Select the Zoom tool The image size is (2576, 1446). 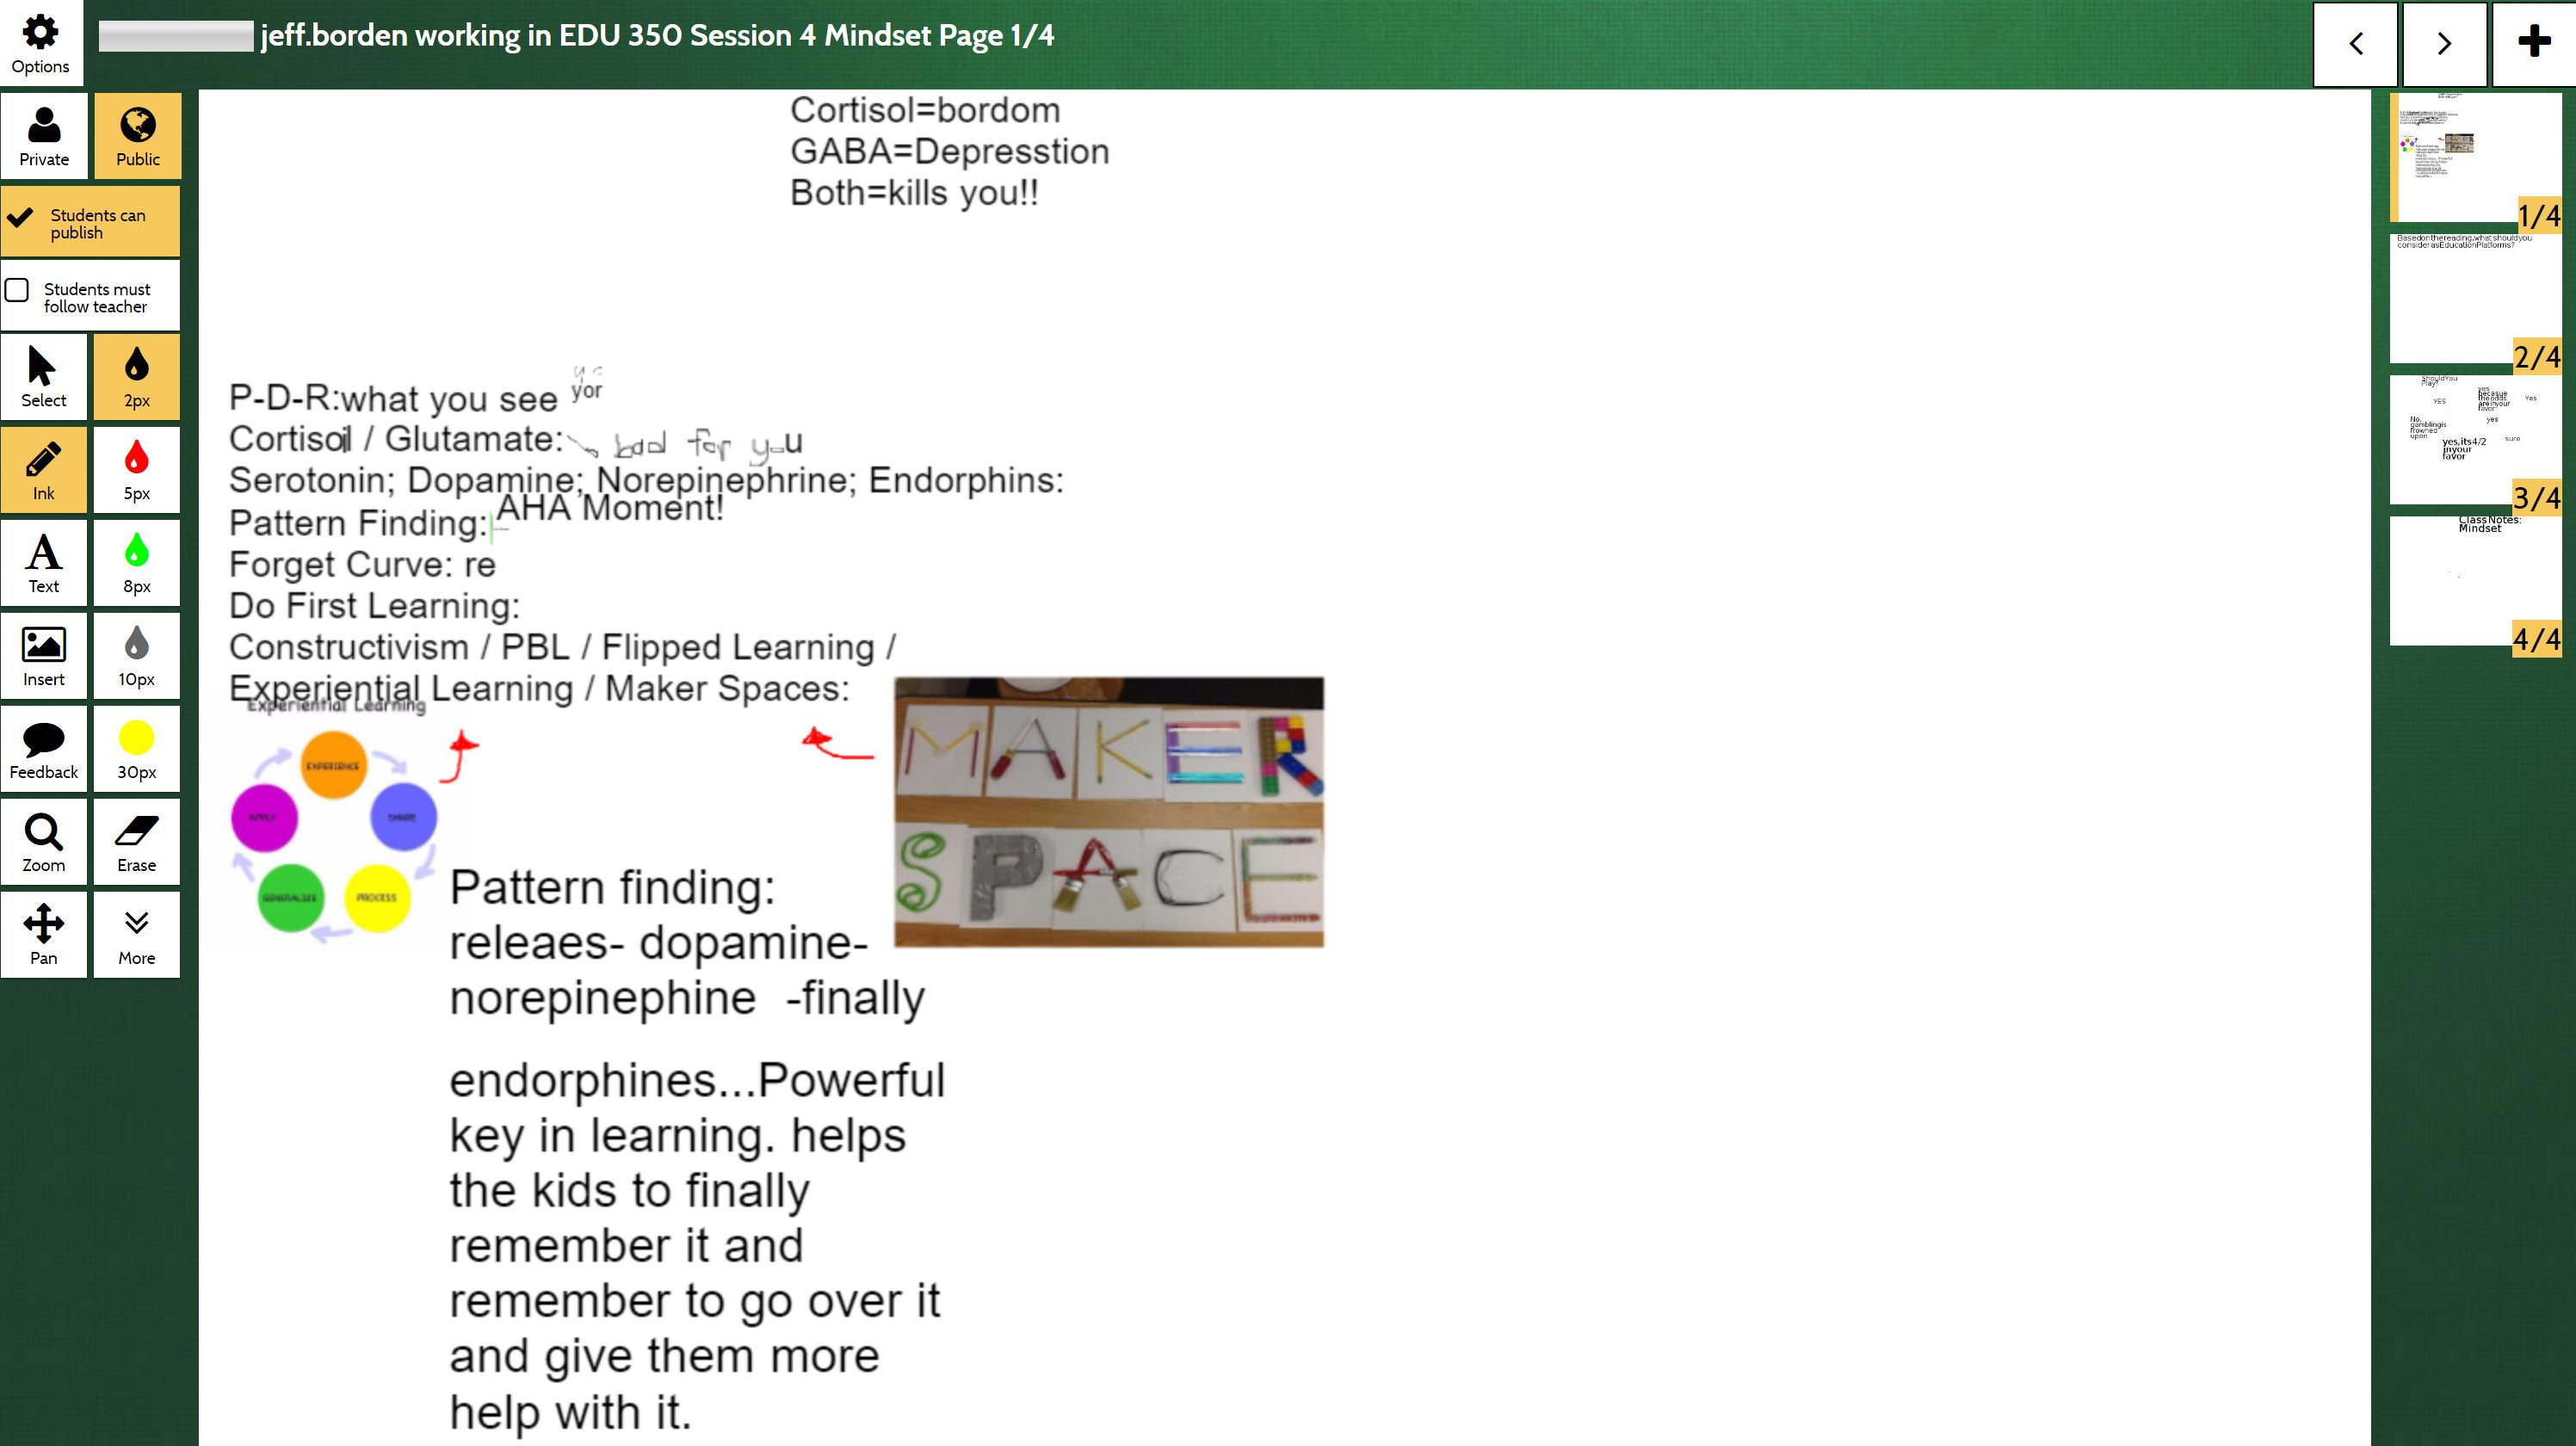pos(42,841)
